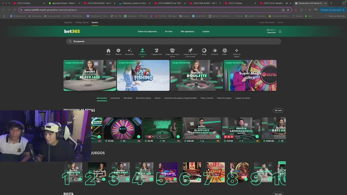The height and width of the screenshot is (195, 347).
Task: Reload the page in the browser
Action: pyautogui.click(x=15, y=10)
